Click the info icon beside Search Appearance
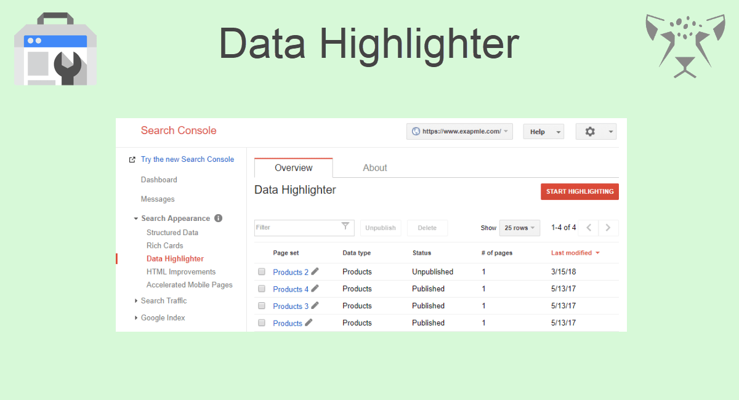Screen dimensions: 739x400 pyautogui.click(x=219, y=218)
